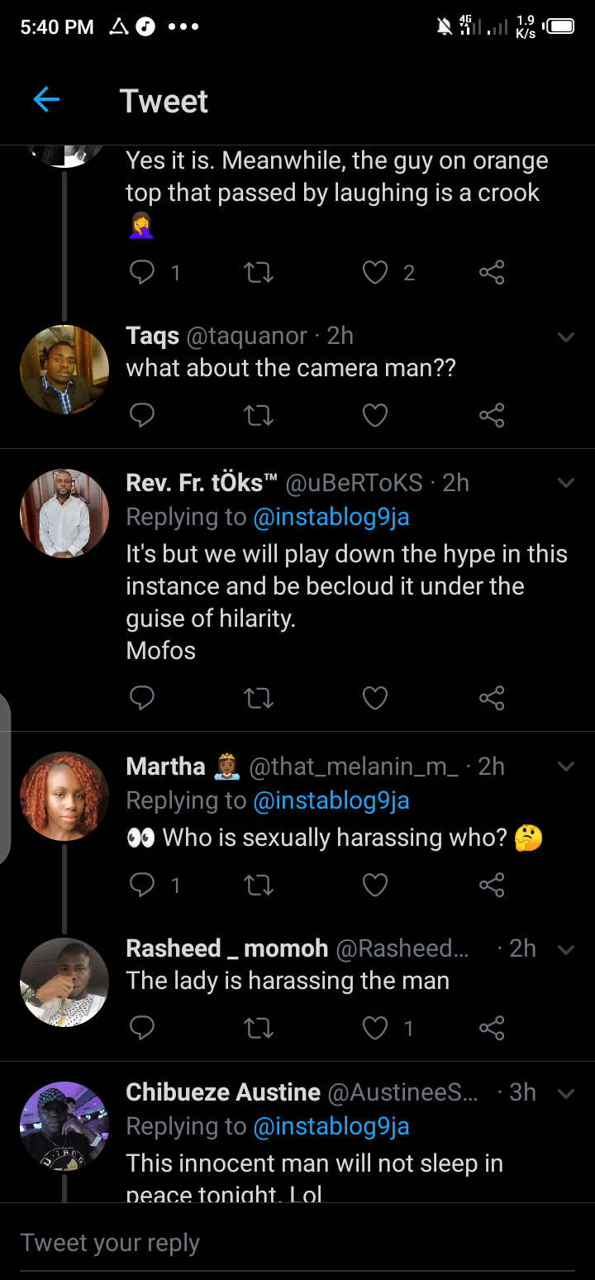Share Rev. Fr. tÖks' tweet
Screen dimensions: 595x1280
[492, 699]
